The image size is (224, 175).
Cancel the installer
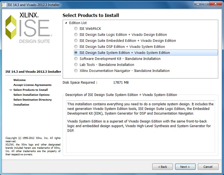click(208, 167)
